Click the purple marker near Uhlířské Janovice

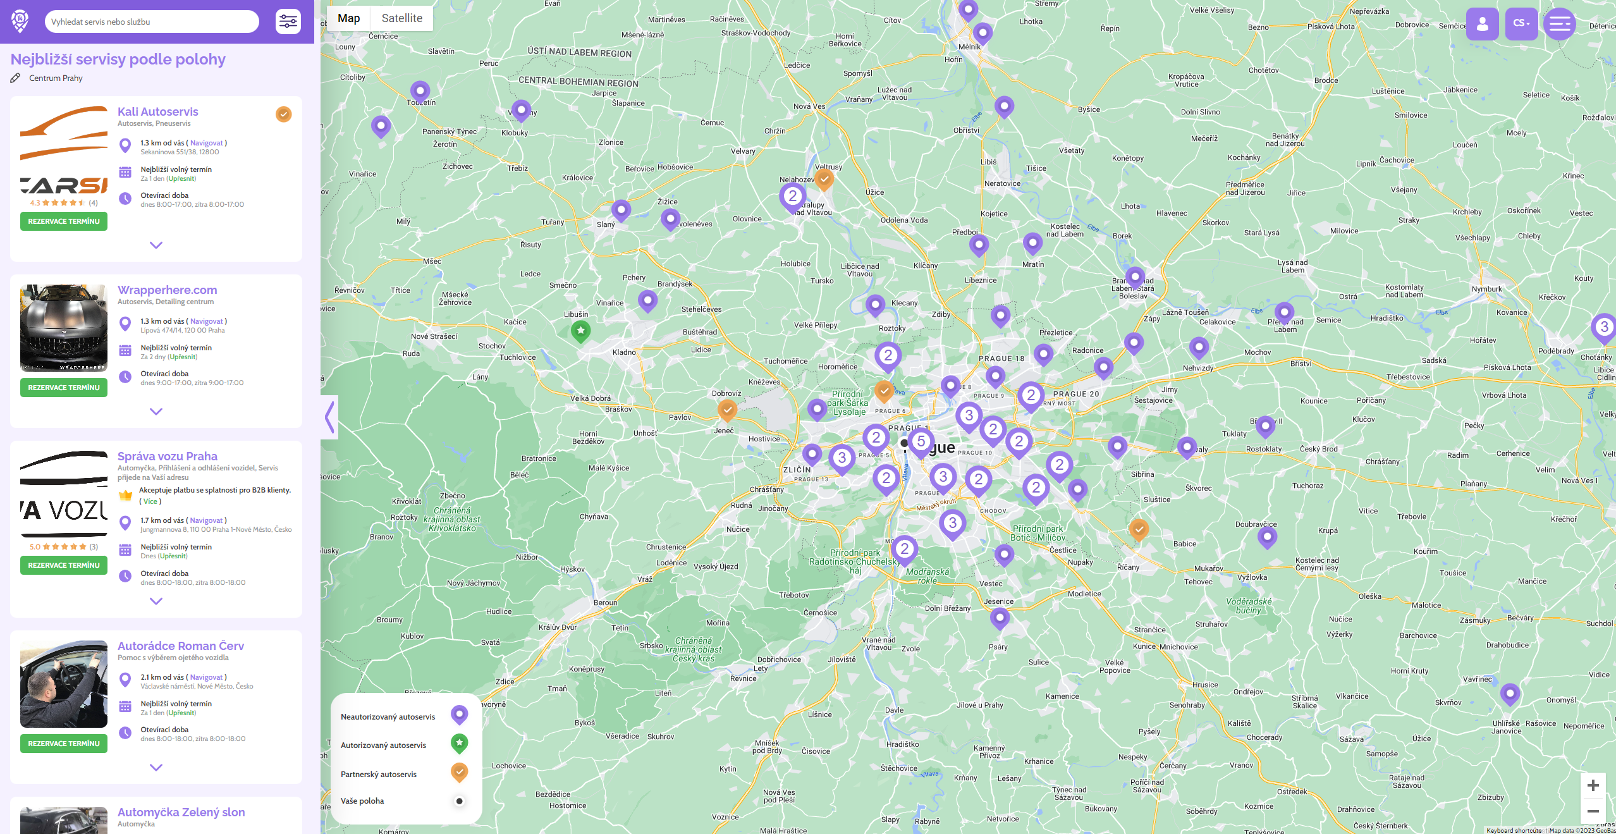point(1510,694)
